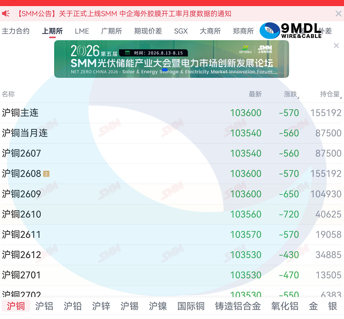Open the 沪铜2611 contract row

[x=172, y=234]
